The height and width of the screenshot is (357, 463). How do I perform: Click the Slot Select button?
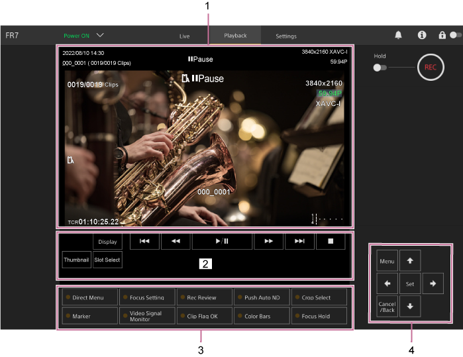click(107, 260)
